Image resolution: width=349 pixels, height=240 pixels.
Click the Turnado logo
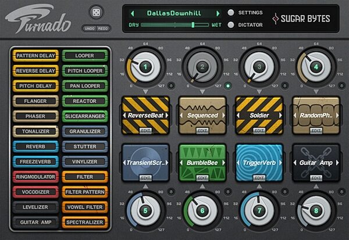pos(38,19)
